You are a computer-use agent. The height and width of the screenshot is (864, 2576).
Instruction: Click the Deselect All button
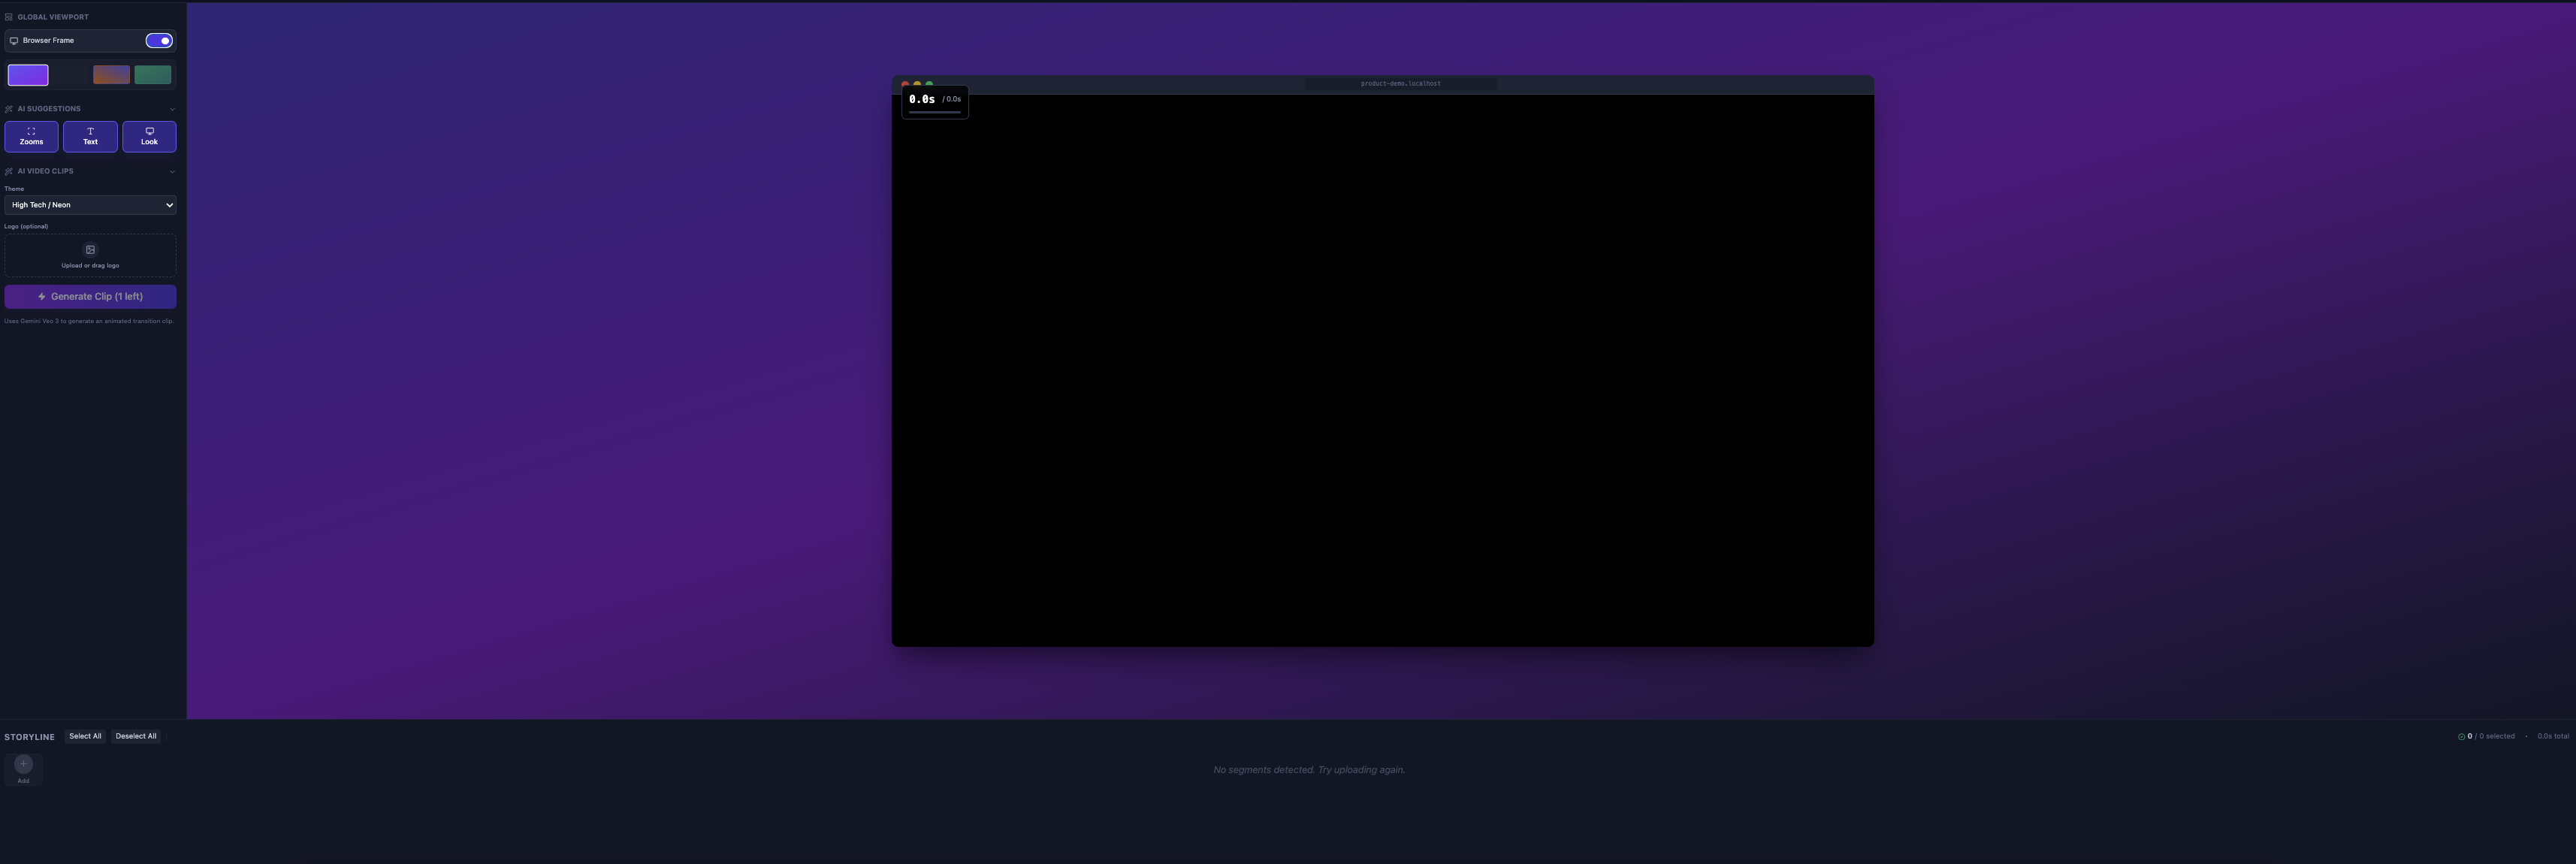pyautogui.click(x=135, y=735)
